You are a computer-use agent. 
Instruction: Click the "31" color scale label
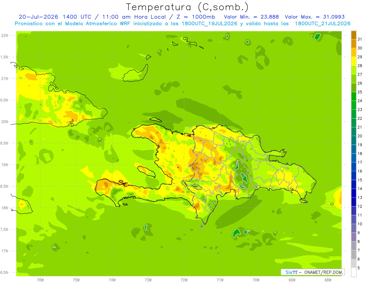(360, 39)
